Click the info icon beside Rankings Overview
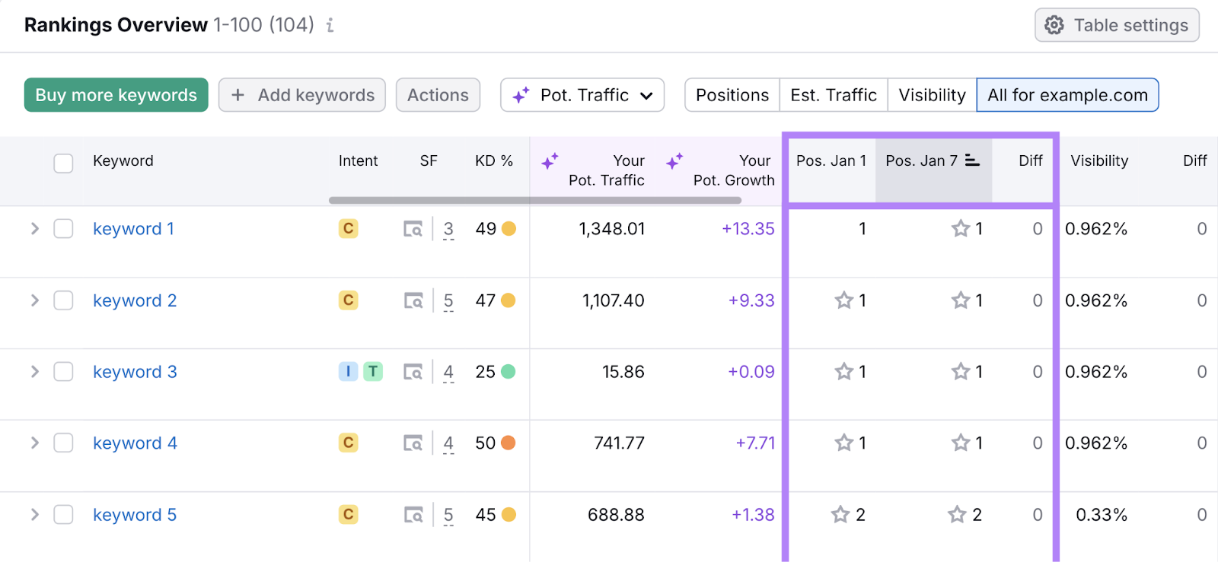 pos(330,26)
